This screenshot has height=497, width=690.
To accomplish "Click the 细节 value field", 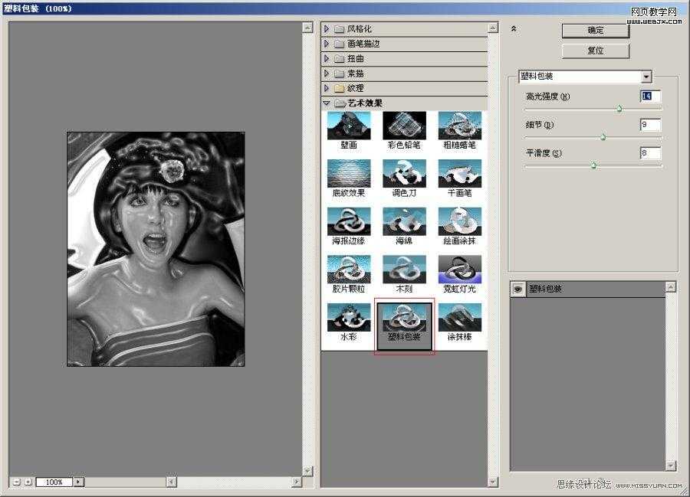I will [650, 125].
